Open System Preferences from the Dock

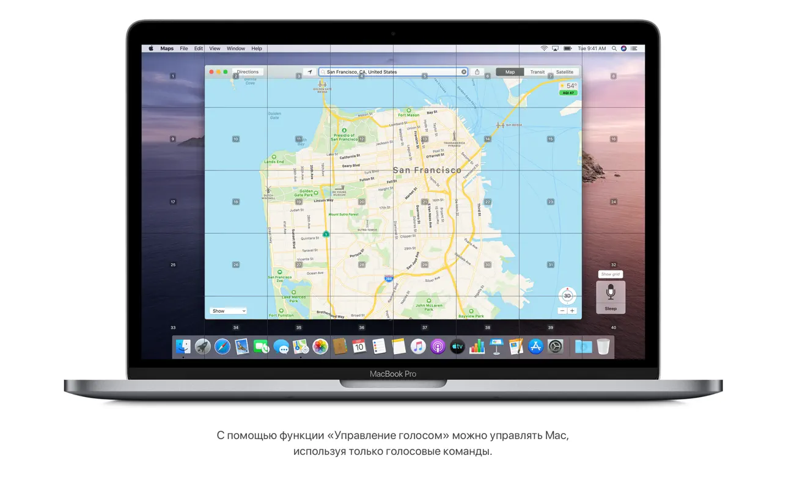click(555, 347)
